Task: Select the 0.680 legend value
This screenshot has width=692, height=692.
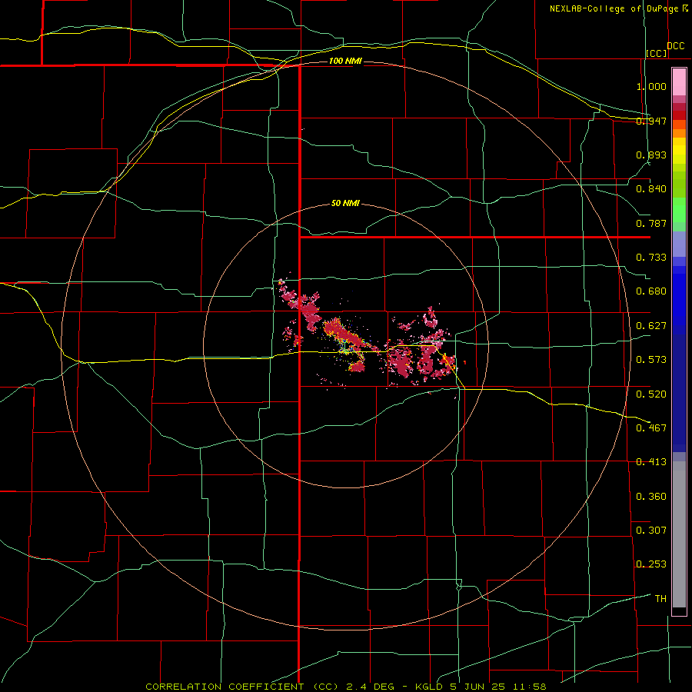Action: tap(651, 291)
